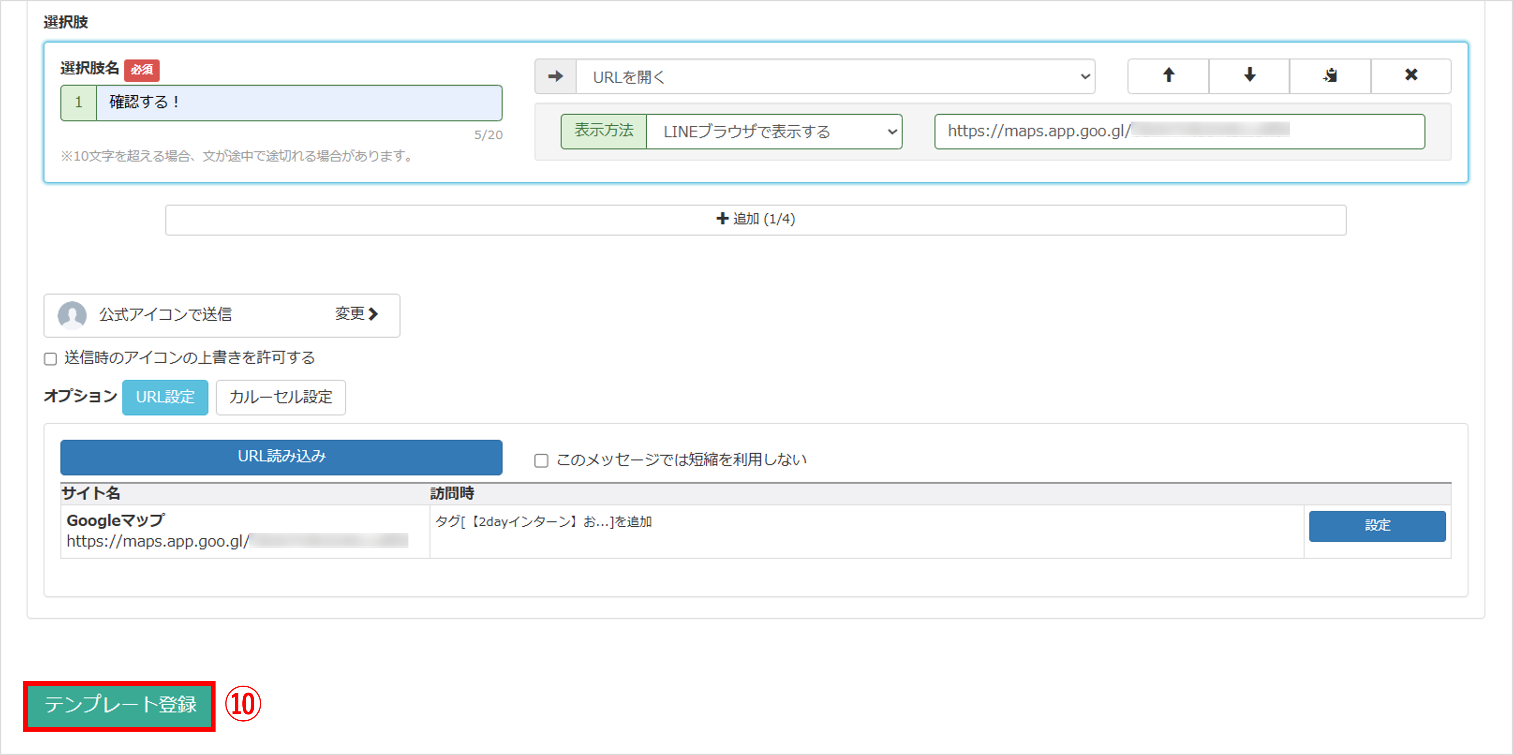Check このメッセージでは短縮を利用しない option
1513x755 pixels.
(x=541, y=461)
